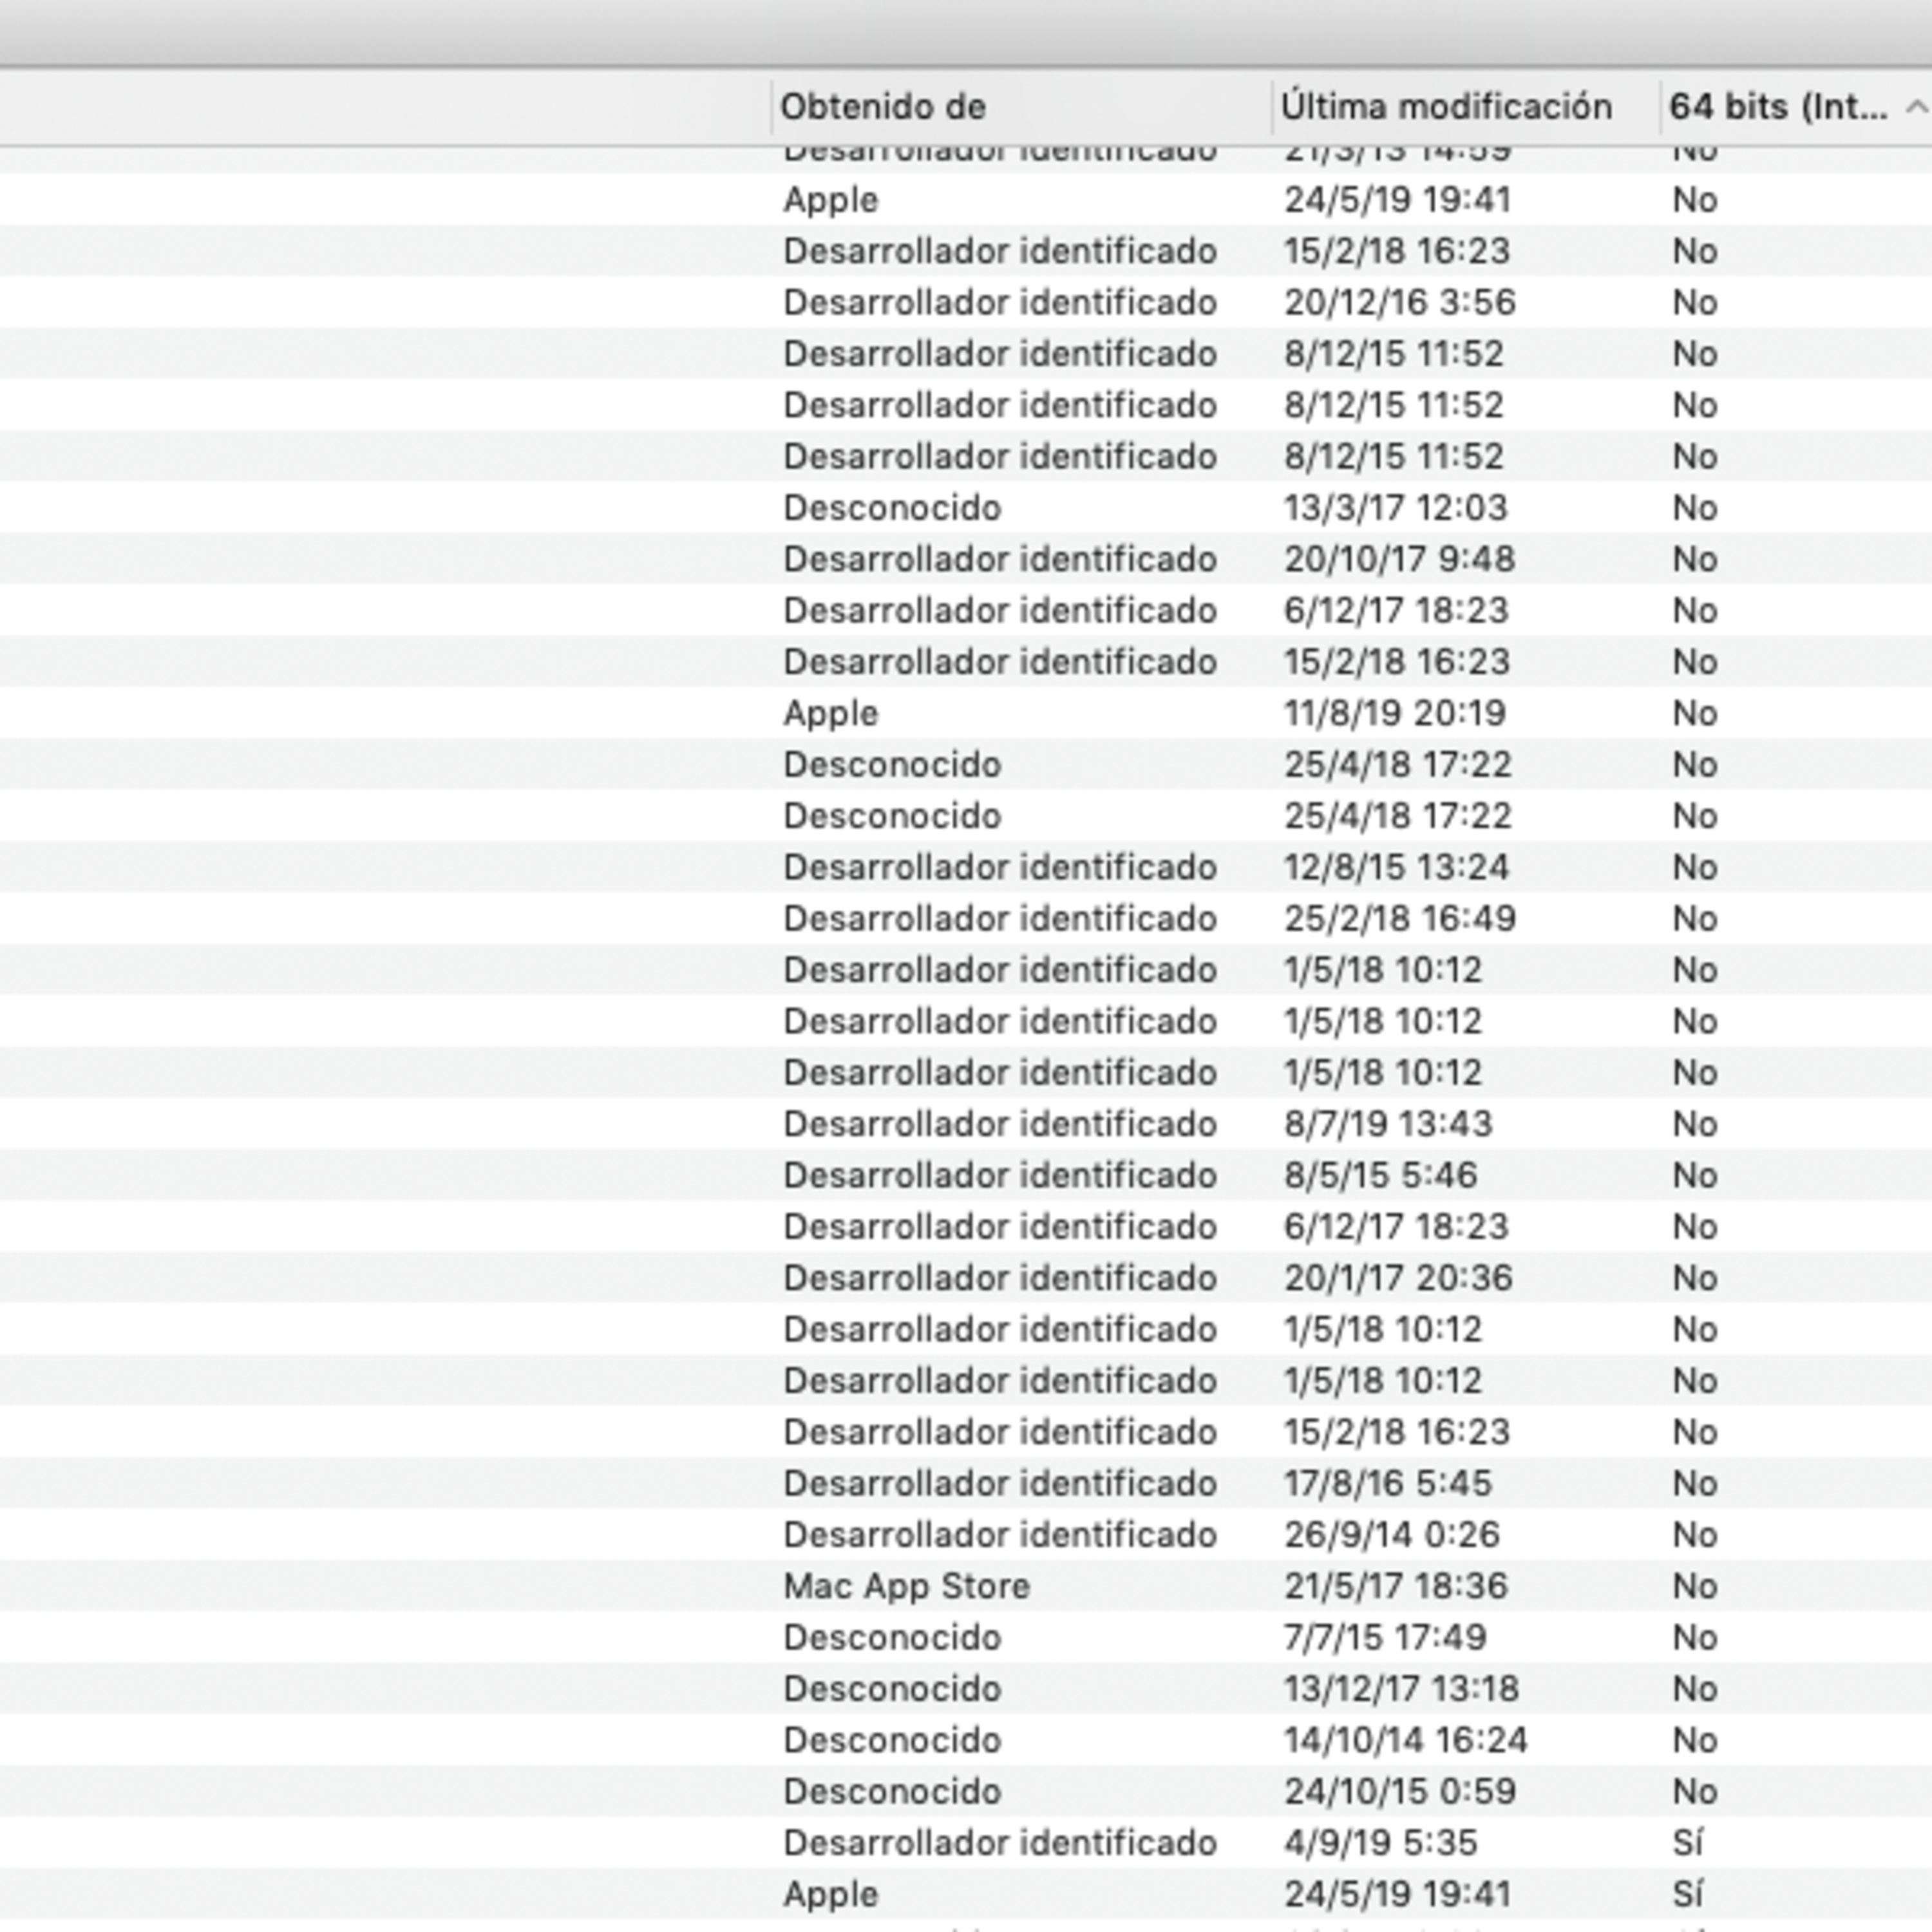Select the row modified 8/7/19 13:43

[x=1388, y=1124]
